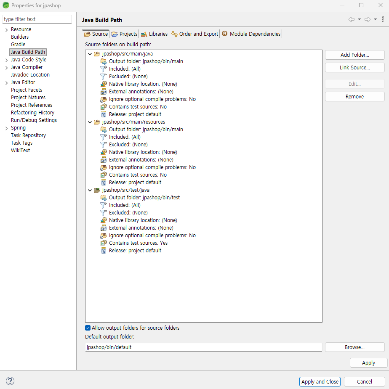Switch to the Order and Export tab
The image size is (389, 389).
click(x=195, y=34)
